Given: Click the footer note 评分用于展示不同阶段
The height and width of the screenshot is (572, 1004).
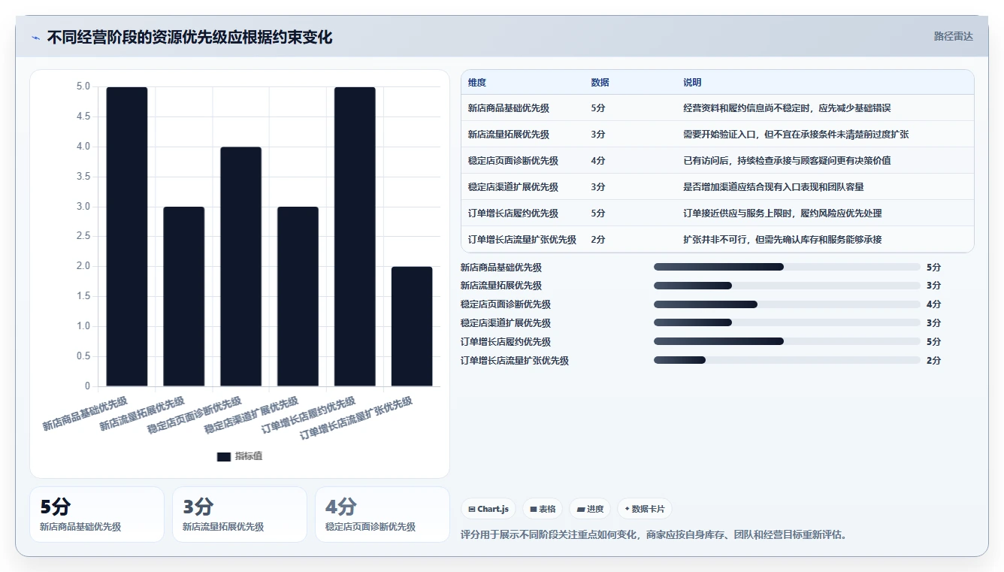Looking at the screenshot, I should coord(653,535).
